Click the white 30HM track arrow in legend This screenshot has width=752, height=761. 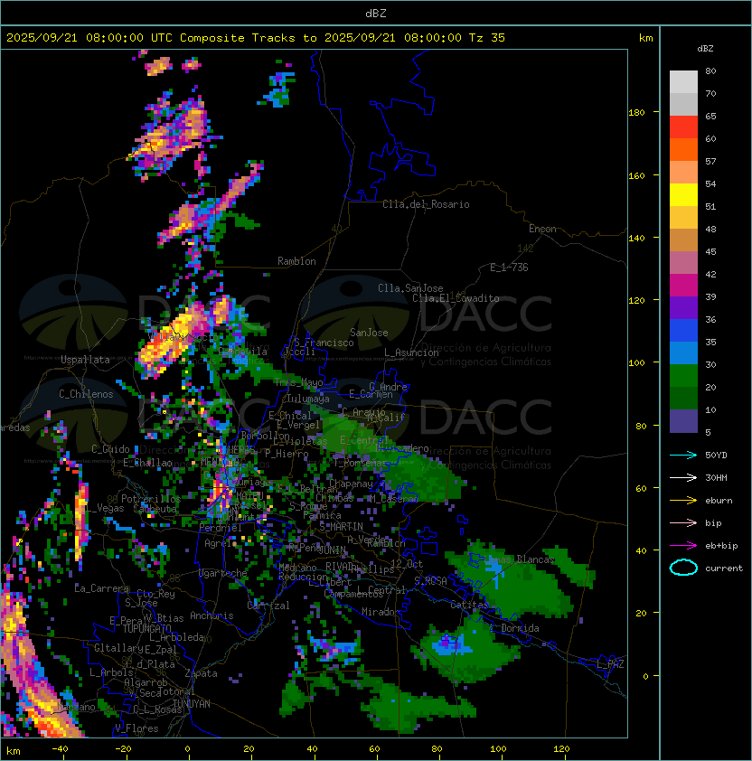pyautogui.click(x=683, y=477)
